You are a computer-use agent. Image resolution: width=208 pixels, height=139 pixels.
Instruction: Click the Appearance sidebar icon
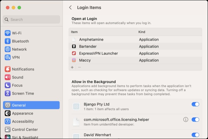click(8, 113)
